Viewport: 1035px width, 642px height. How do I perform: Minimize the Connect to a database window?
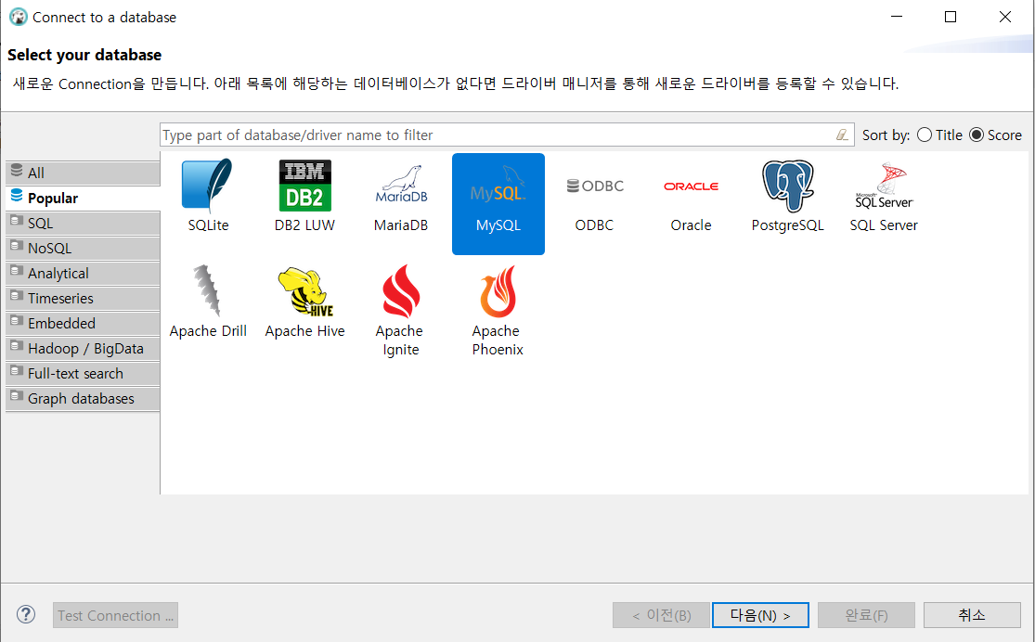coord(897,17)
